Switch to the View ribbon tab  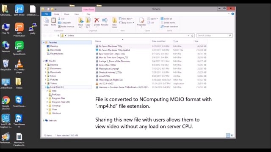coord(77,14)
